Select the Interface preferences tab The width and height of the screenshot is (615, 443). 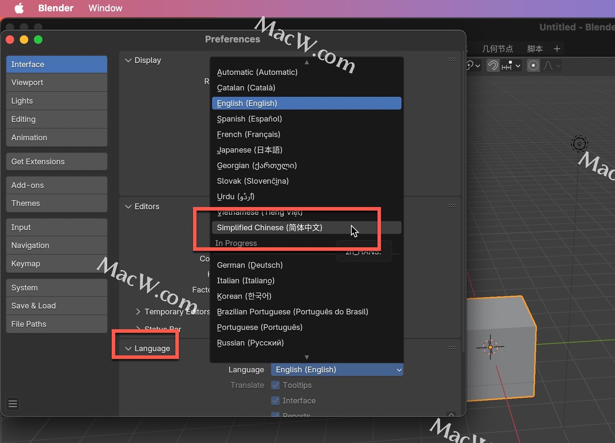57,64
